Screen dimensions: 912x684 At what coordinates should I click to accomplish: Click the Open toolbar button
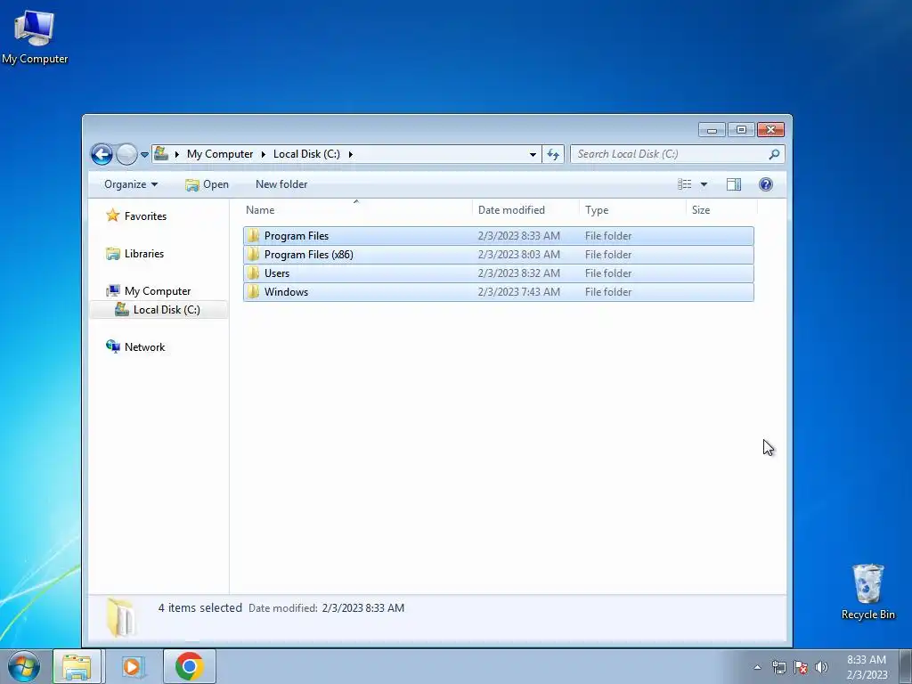coord(207,184)
